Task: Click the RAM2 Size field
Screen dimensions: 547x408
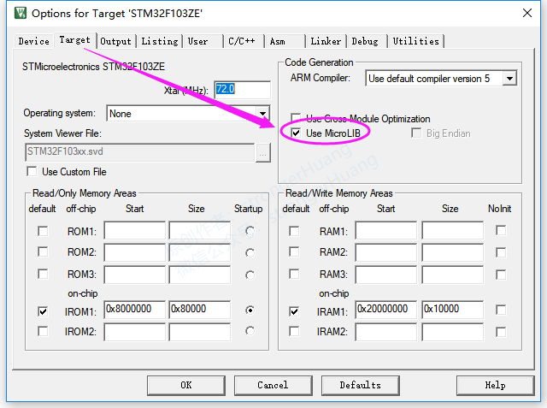Action: click(452, 252)
